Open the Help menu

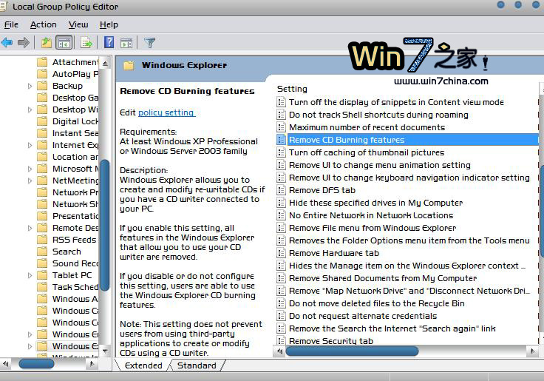109,24
